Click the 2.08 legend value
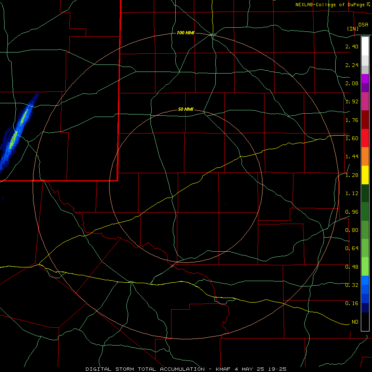The image size is (372, 372). click(x=352, y=83)
